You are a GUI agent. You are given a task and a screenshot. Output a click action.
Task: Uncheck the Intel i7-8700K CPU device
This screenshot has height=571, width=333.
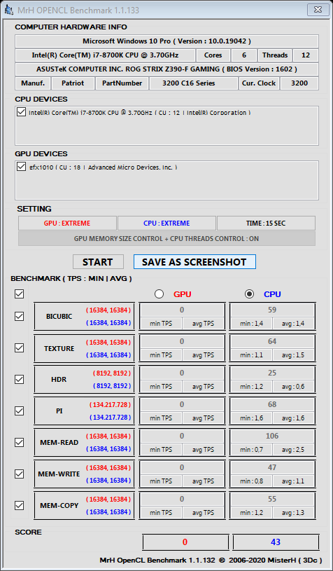tap(21, 112)
